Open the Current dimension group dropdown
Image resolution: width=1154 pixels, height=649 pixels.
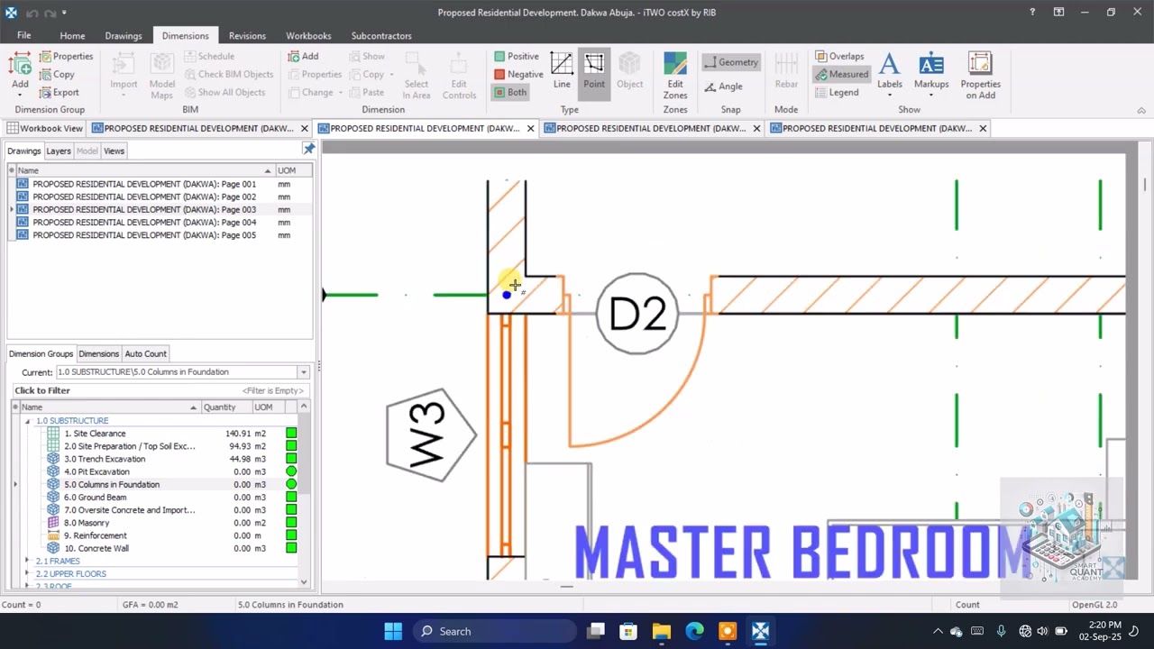[x=303, y=371]
